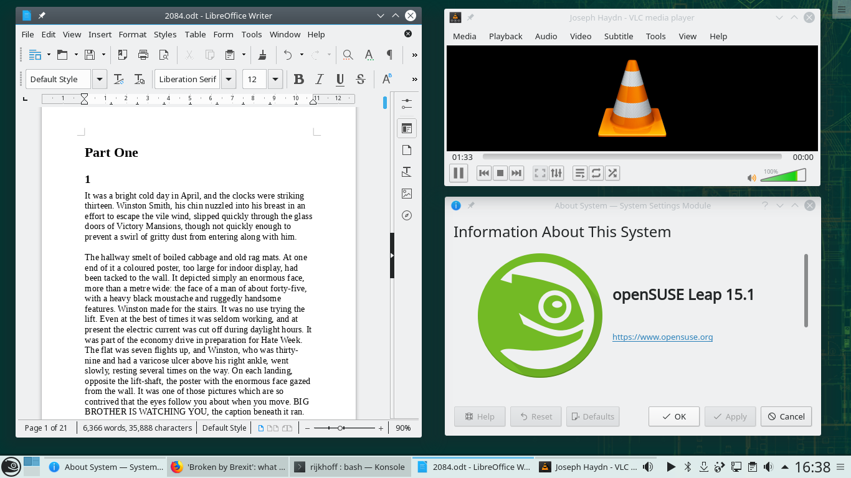
Task: Toggle Bold formatting in Writer
Action: point(298,79)
